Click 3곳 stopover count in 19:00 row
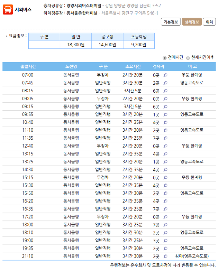Screen dimensions: 218x271 156,241
